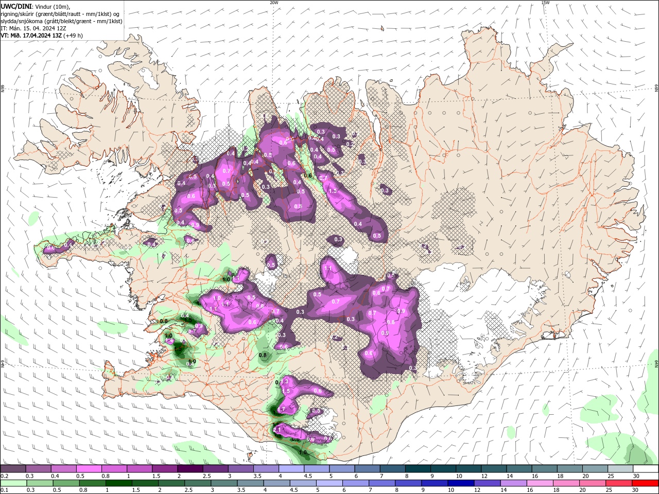This screenshot has height=494, width=659.
Task: Click the 'VT: Mið. 17.04.2024 13Z (+49 h)' line
Action: (42, 36)
